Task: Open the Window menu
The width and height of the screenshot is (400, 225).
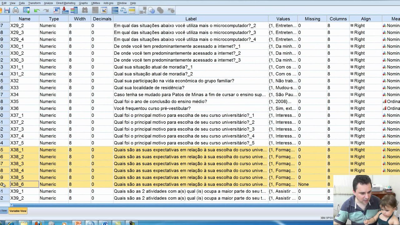Action: [x=122, y=3]
